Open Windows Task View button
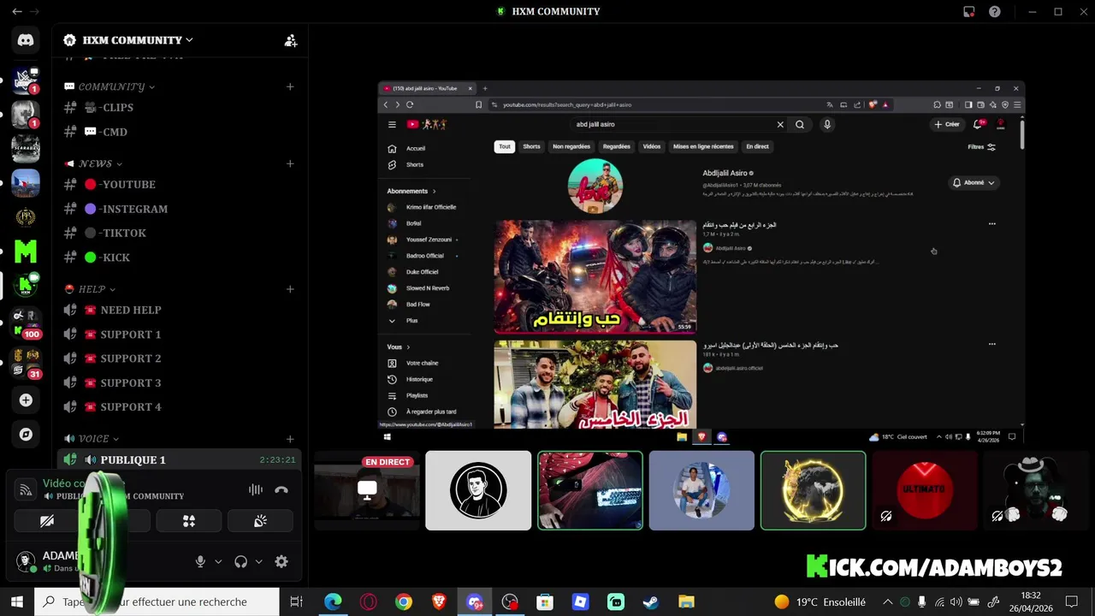This screenshot has width=1095, height=616. [x=296, y=601]
